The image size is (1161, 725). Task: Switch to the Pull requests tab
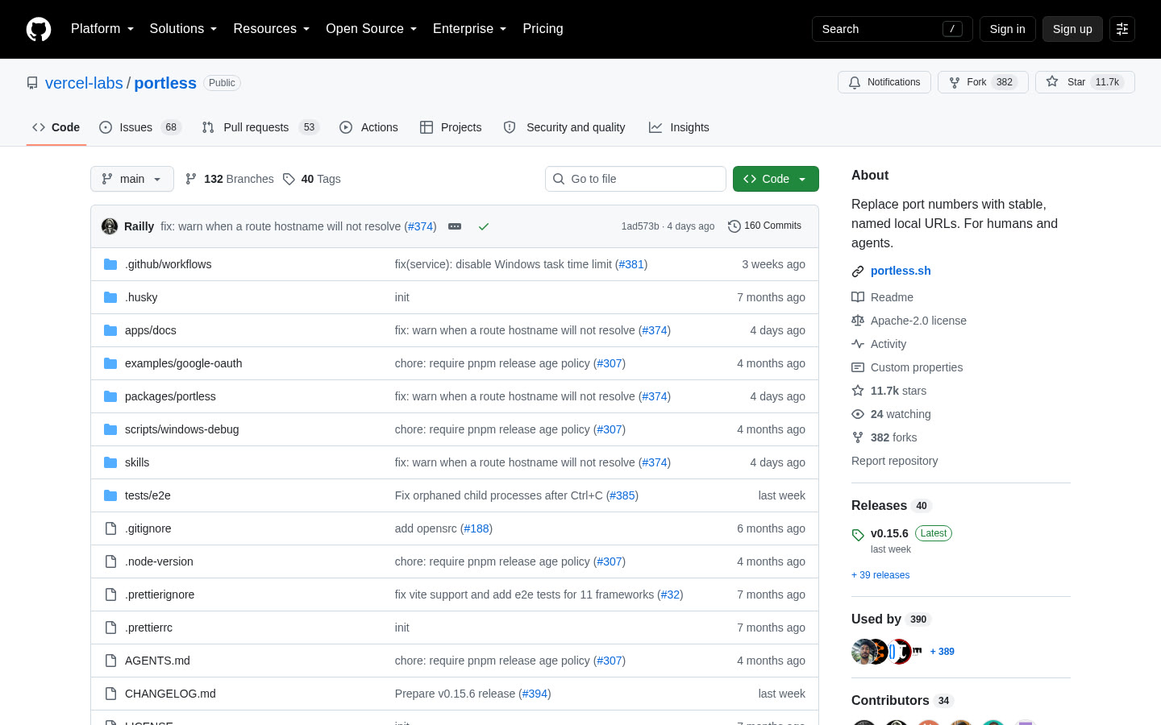point(260,127)
